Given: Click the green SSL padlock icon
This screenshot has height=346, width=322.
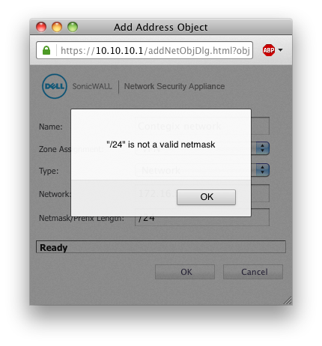Looking at the screenshot, I should coord(46,50).
